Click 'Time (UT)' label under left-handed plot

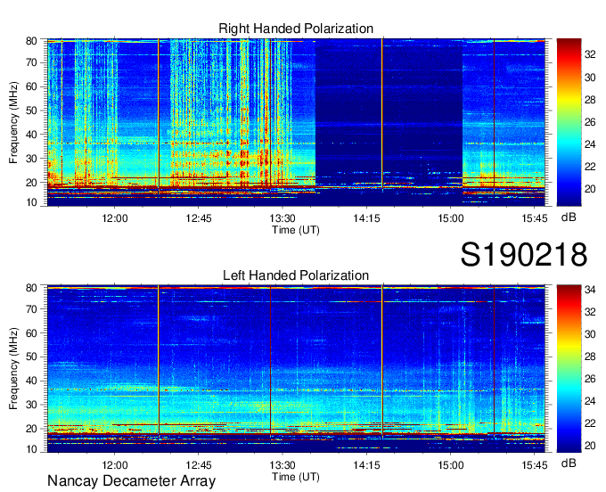[296, 477]
